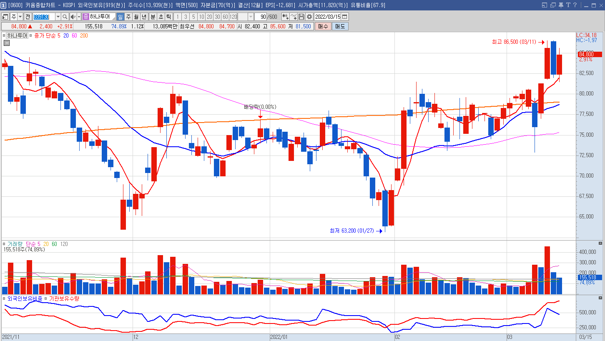605x341 pixels.
Task: Click the 매도 sell button
Action: pyautogui.click(x=340, y=26)
